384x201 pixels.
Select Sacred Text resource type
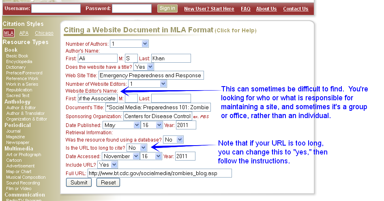point(17,95)
